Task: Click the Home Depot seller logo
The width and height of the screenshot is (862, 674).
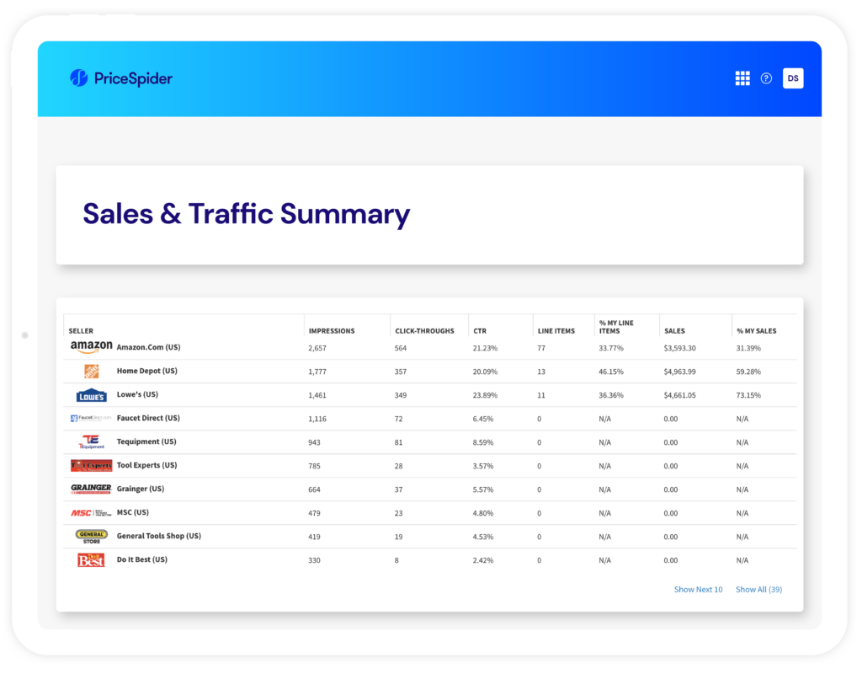Action: (91, 371)
